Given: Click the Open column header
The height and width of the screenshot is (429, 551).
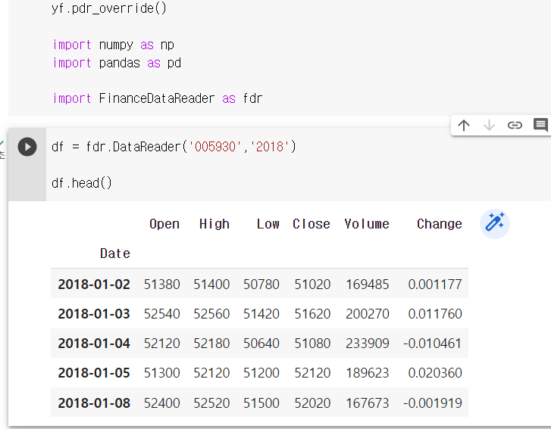Looking at the screenshot, I should pyautogui.click(x=164, y=224).
